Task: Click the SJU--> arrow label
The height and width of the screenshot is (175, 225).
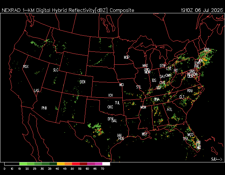Action: [x=217, y=159]
